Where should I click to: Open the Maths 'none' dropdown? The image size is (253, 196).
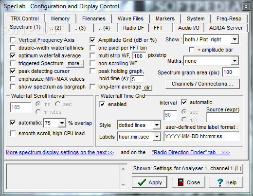click(235, 61)
